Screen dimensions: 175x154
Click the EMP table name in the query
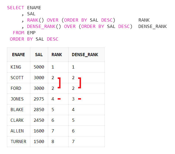(31, 33)
